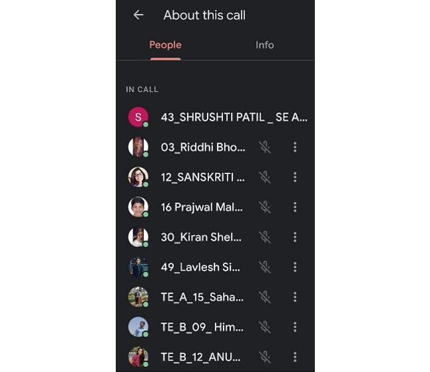Open more options for 12_SANSKRITI
The width and height of the screenshot is (430, 372).
coord(295,177)
